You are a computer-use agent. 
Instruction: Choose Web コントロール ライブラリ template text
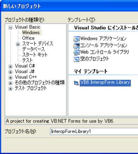click(105, 52)
